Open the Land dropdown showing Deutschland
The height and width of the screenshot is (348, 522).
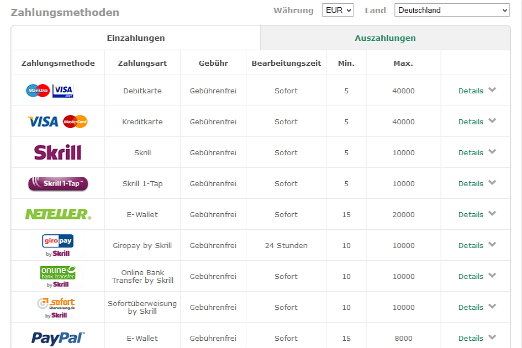(x=452, y=10)
